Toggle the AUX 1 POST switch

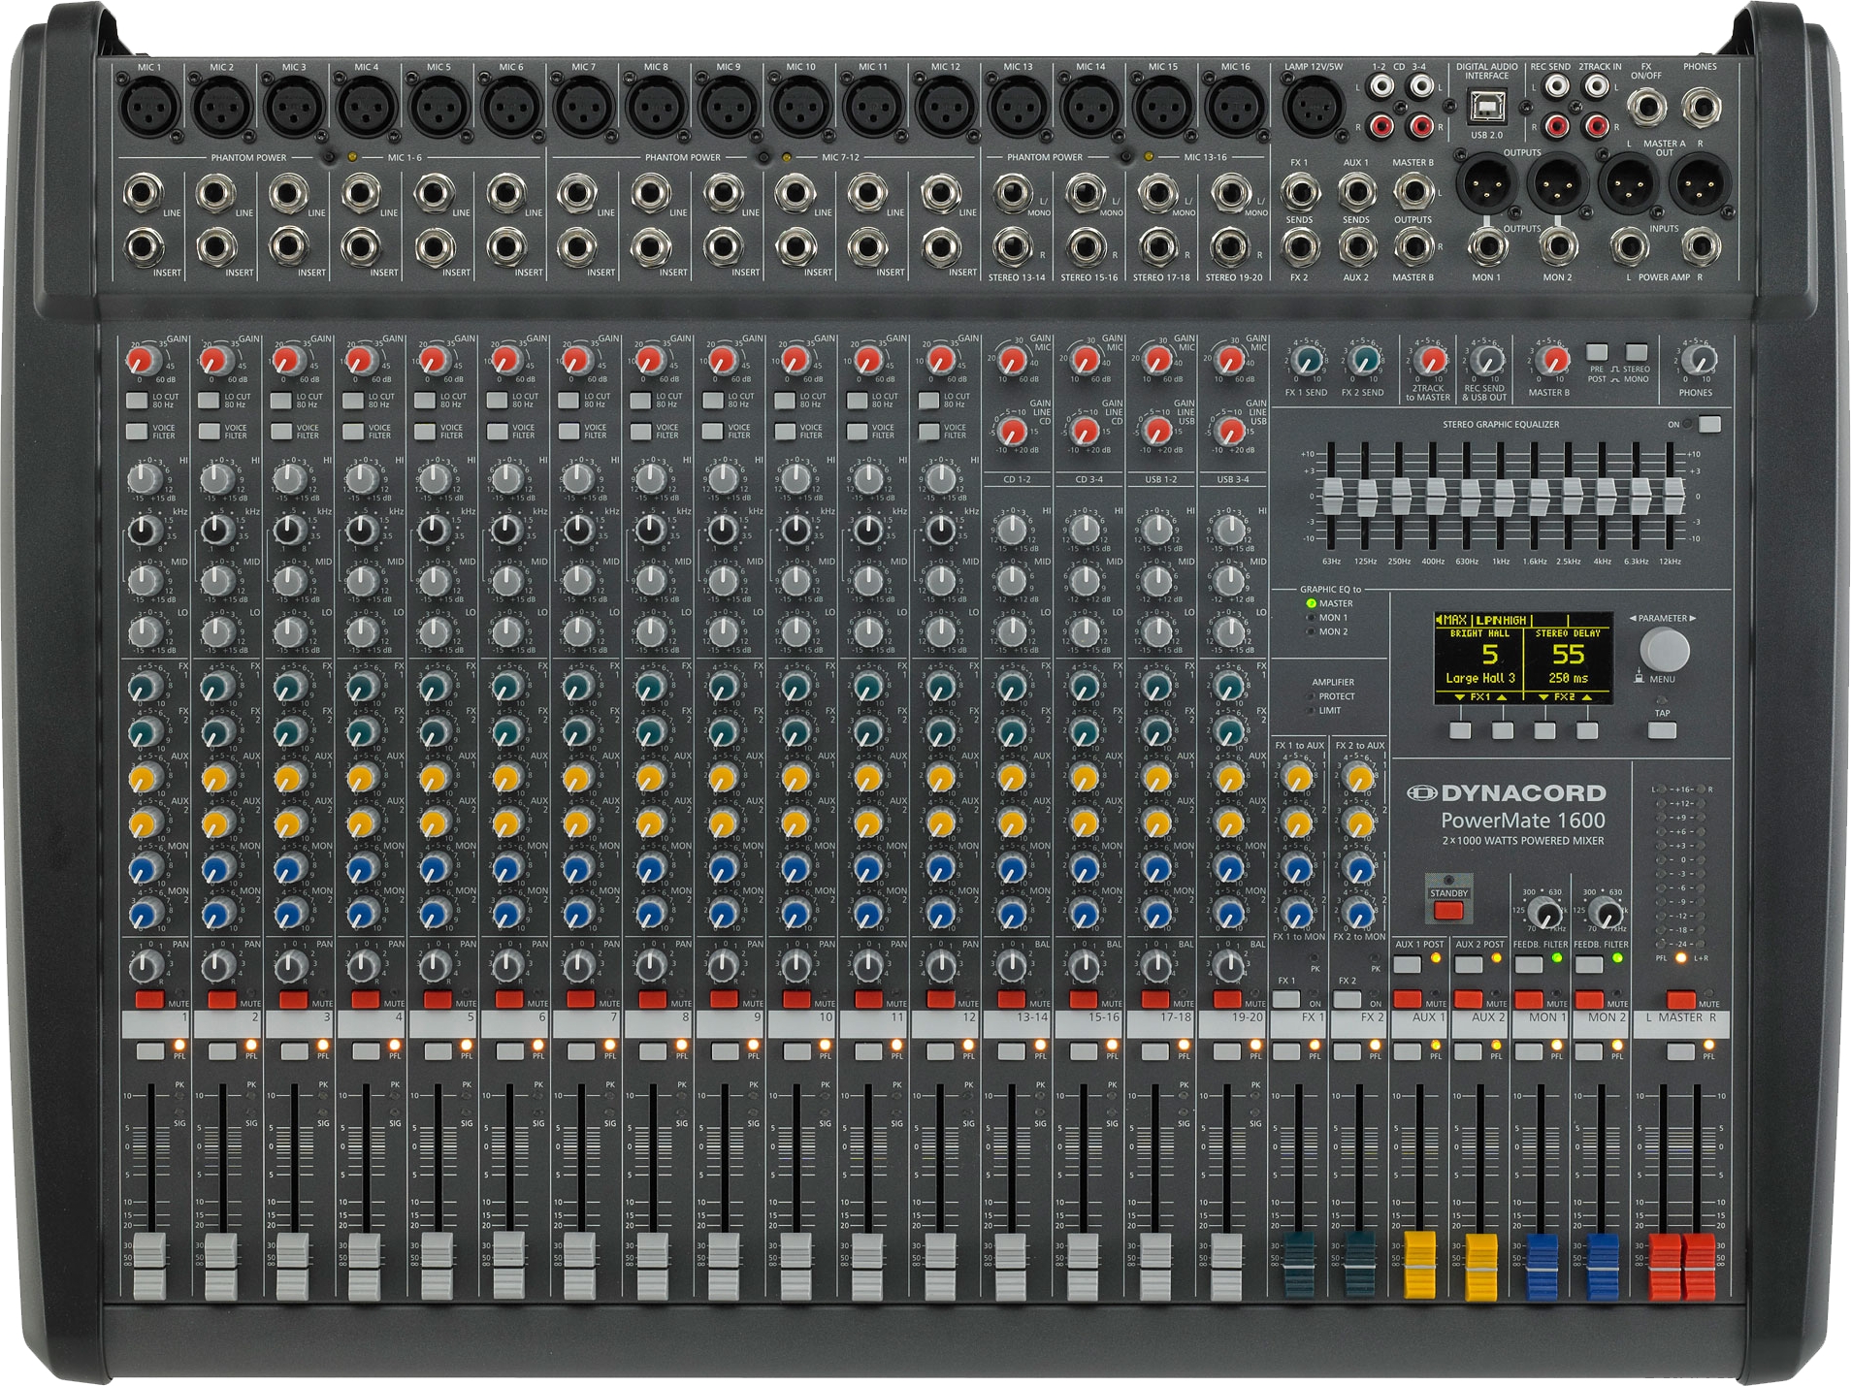coord(1407,963)
